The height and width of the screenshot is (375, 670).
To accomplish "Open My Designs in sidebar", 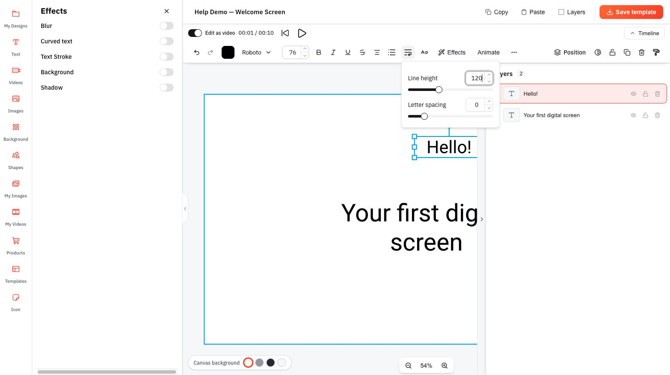I will point(16,19).
